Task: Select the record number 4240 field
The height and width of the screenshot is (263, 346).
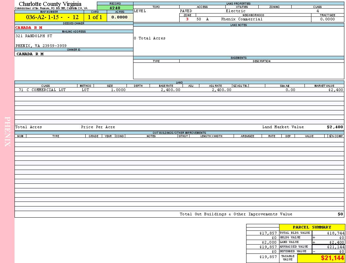Action: coord(115,8)
